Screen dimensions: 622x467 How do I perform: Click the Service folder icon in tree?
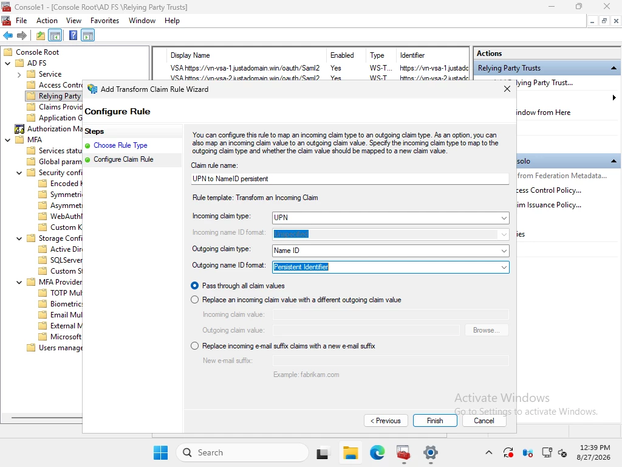(x=32, y=74)
